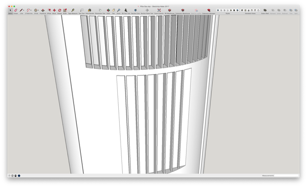Switch to Iso standard view
The height and width of the screenshot is (187, 307).
click(242, 10)
